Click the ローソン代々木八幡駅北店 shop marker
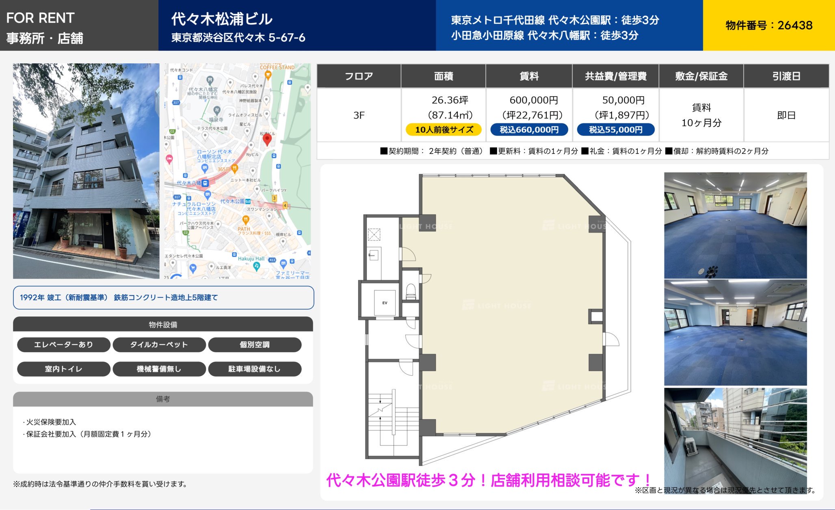 [x=205, y=168]
